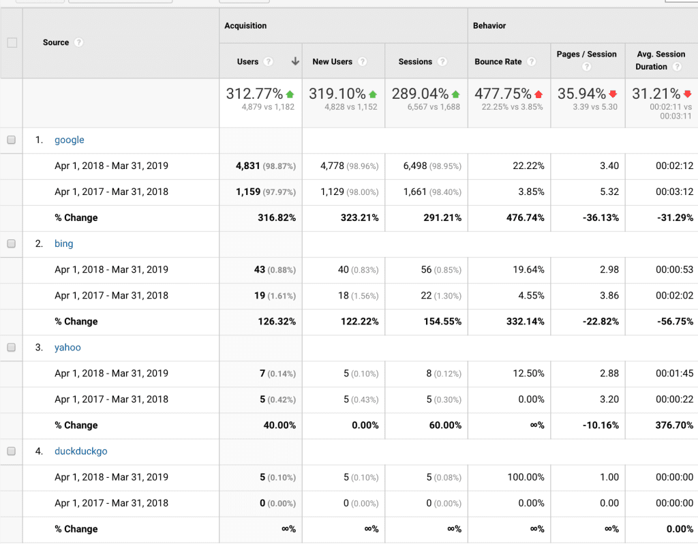Screen dimensions: 698x544
Task: Open the duckduckgo source link
Action: pyautogui.click(x=81, y=451)
